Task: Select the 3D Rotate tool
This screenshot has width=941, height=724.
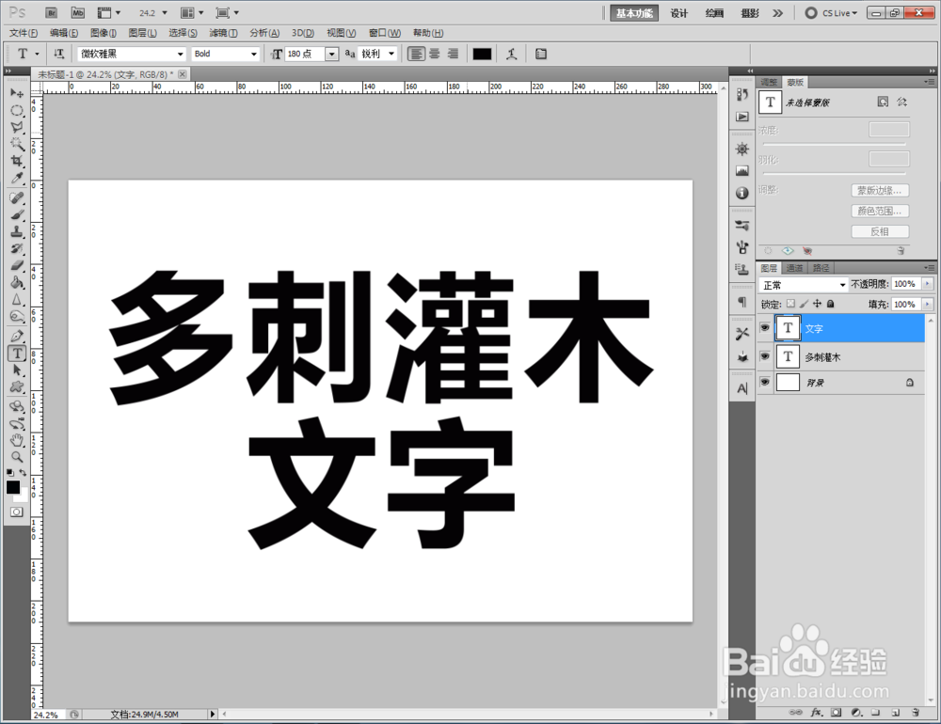Action: tap(17, 407)
